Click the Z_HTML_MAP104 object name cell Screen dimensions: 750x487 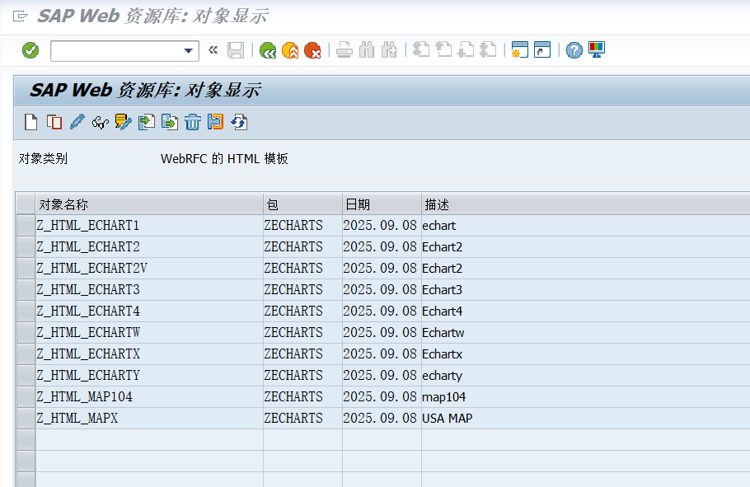(x=149, y=397)
